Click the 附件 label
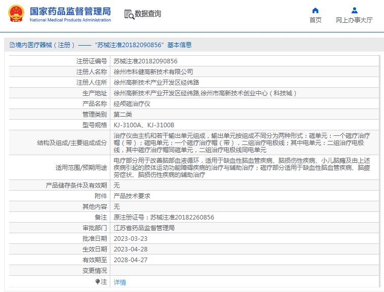 (101, 196)
